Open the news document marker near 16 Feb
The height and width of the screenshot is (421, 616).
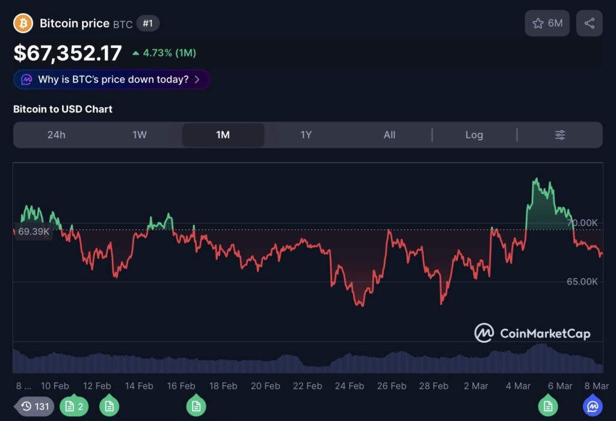point(196,407)
